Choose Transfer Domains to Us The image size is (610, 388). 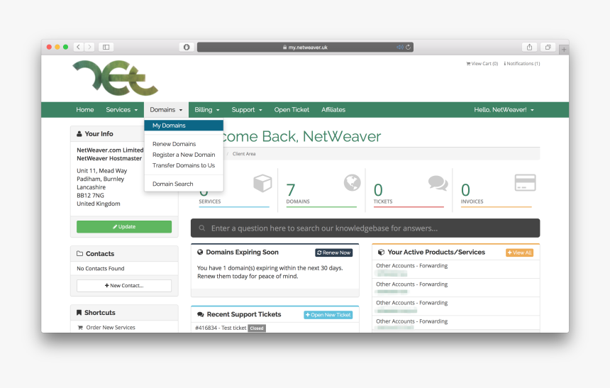tap(184, 165)
